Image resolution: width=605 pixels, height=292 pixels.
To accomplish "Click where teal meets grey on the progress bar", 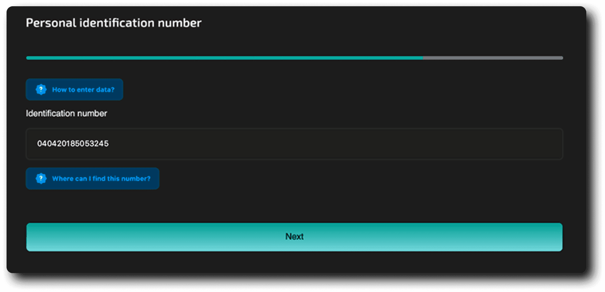I will tap(423, 58).
